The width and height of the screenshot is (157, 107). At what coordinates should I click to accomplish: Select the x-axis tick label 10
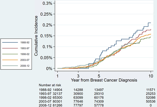tap(151, 75)
